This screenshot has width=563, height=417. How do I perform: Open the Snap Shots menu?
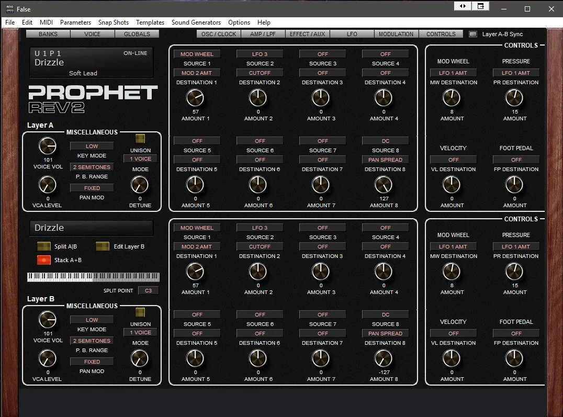(114, 22)
